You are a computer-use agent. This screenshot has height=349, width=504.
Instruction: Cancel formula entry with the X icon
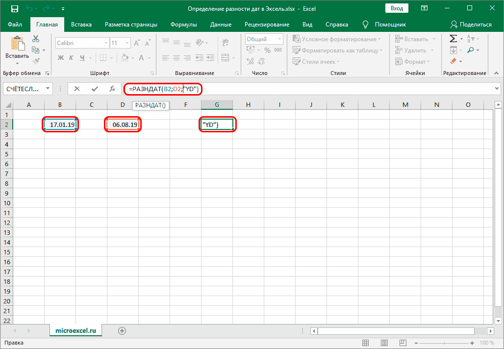(76, 89)
